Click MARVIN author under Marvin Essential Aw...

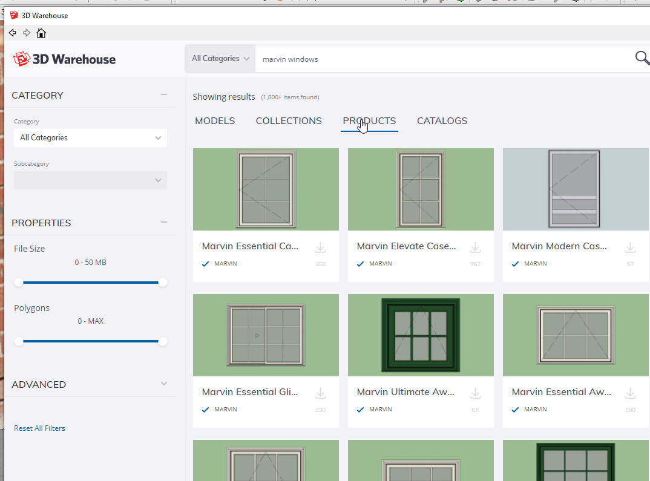coord(535,410)
